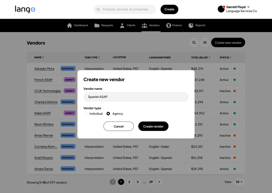The width and height of the screenshot is (272, 193).
Task: Click the Create button in header
Action: [169, 9]
